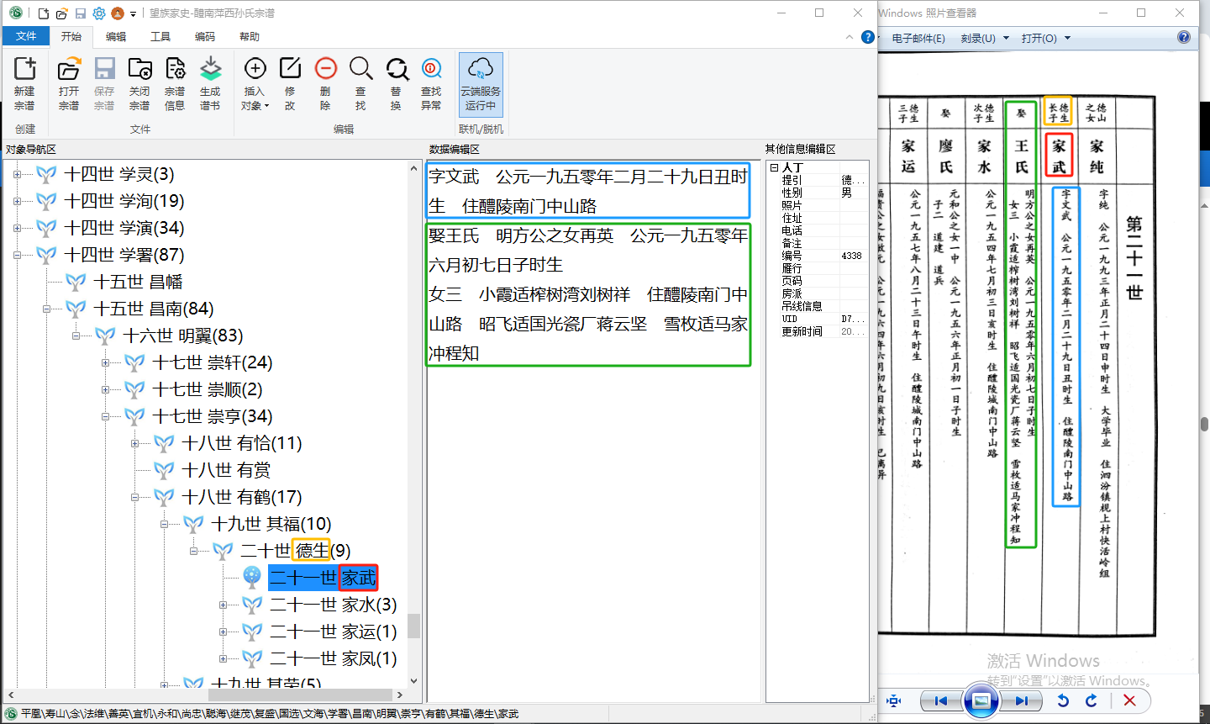1210x724 pixels.
Task: Collapse the 人丁 property group
Action: click(x=774, y=167)
